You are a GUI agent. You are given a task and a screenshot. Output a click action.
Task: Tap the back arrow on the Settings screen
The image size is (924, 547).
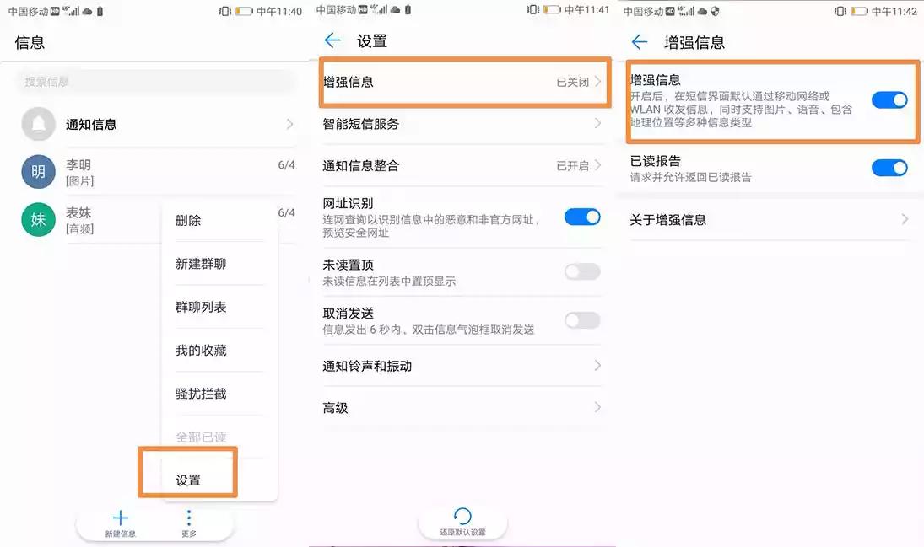click(332, 40)
